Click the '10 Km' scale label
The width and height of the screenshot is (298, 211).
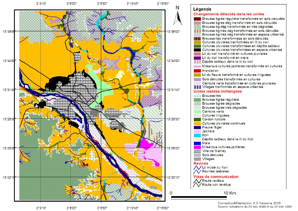point(230,193)
